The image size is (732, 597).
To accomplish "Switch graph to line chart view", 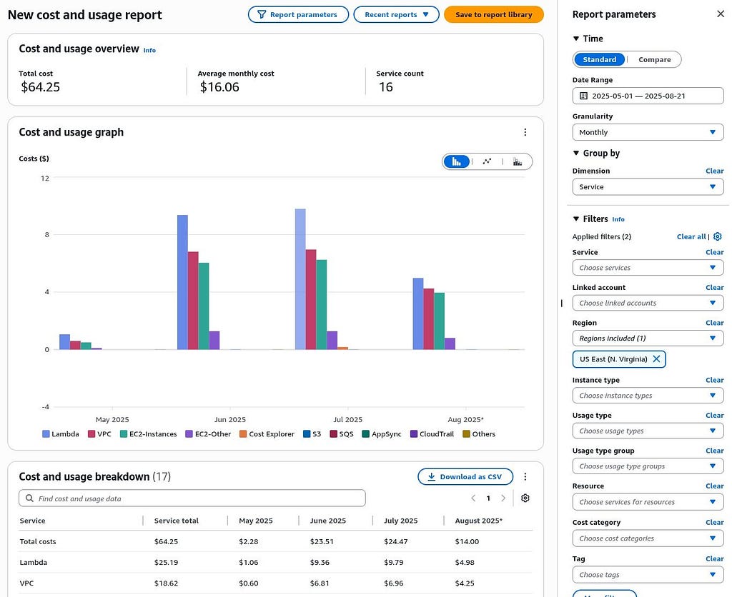I will tap(487, 162).
